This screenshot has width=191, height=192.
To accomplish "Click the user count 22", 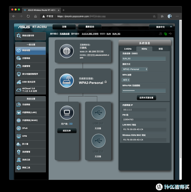I will click(x=71, y=124).
